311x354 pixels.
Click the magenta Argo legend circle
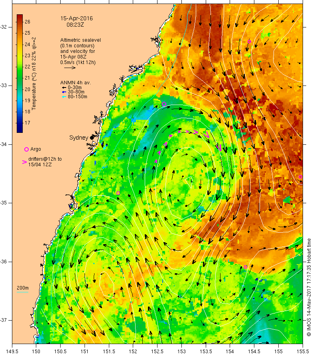[x=26, y=149]
